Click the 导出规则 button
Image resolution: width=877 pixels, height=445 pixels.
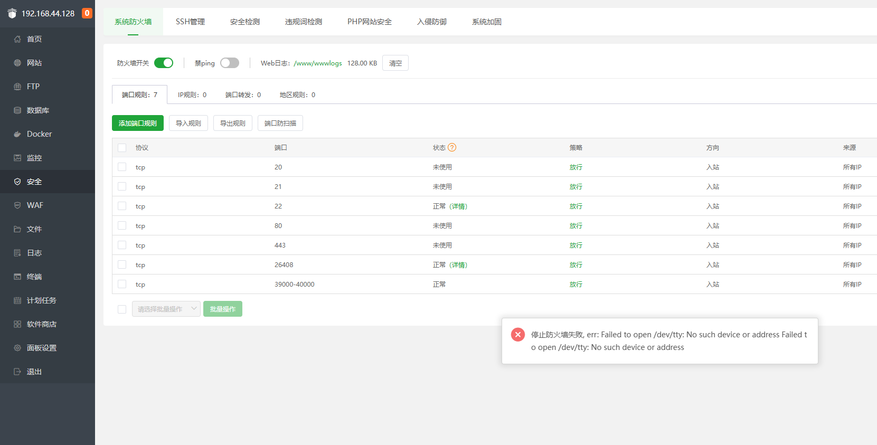[233, 123]
